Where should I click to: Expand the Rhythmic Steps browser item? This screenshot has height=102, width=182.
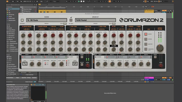(x=21, y=9)
